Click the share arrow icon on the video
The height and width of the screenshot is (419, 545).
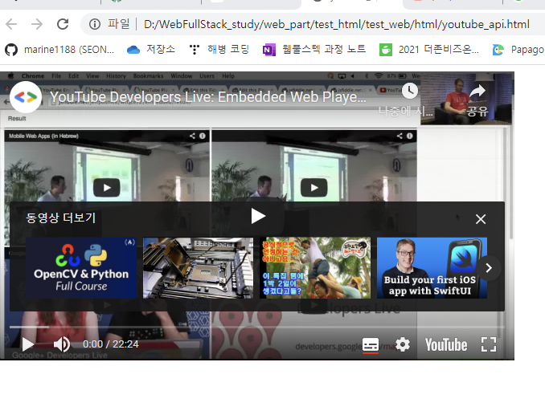coord(477,92)
